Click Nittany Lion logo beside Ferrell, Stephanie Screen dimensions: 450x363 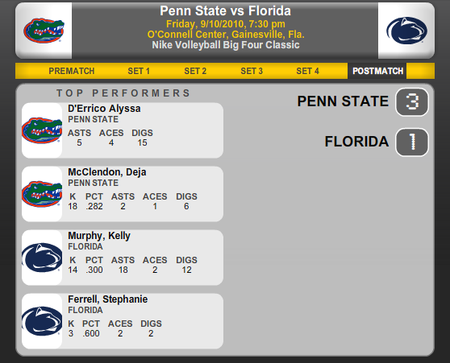point(42,321)
